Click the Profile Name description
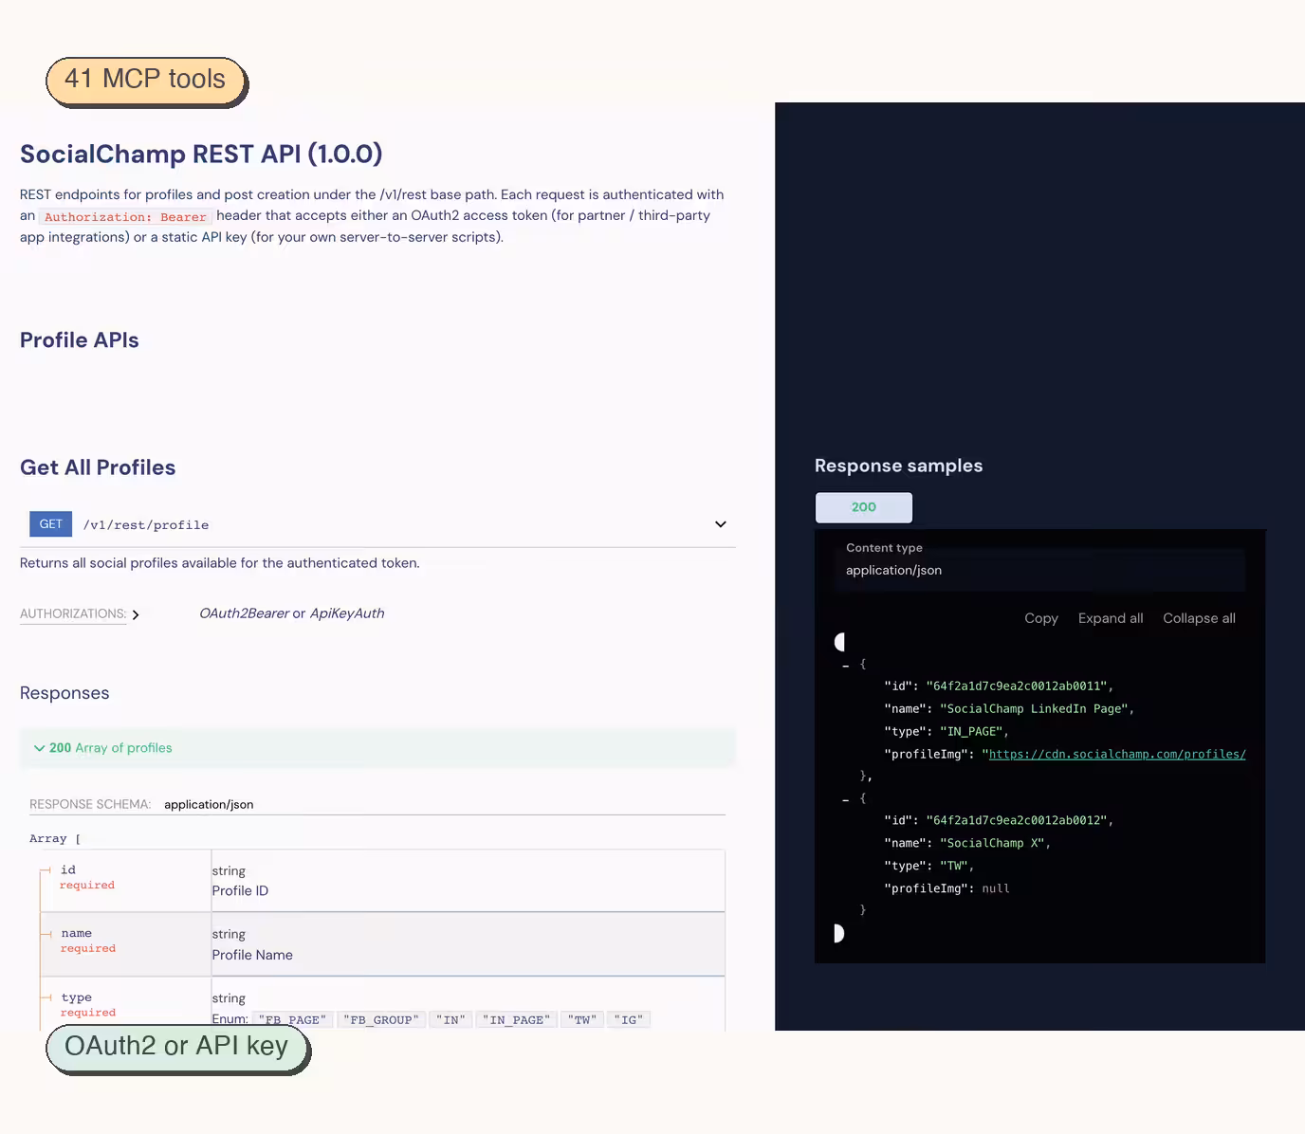This screenshot has height=1134, width=1305. 252,955
